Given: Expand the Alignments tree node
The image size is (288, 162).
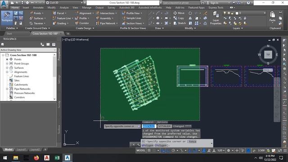Looking at the screenshot, I should [7, 72].
